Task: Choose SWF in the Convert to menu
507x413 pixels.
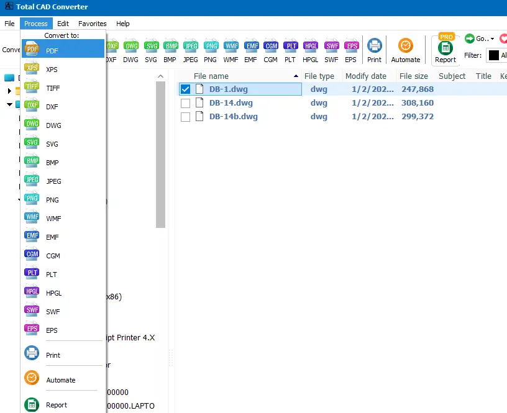Action: (x=63, y=312)
